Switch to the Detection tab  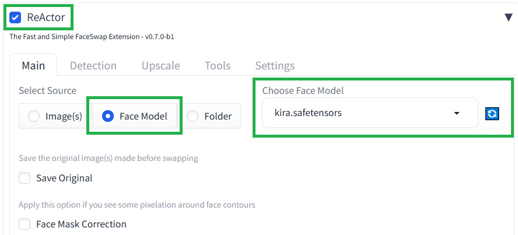[x=93, y=65]
